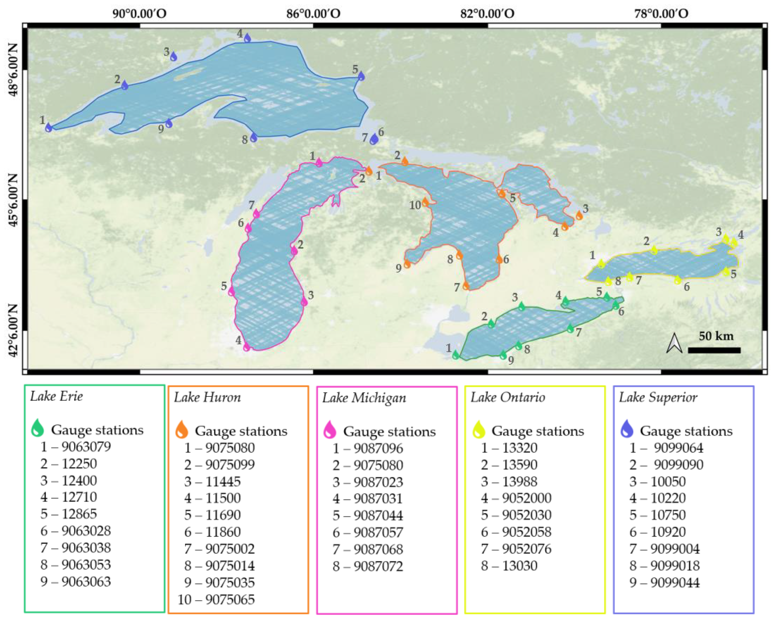The image size is (778, 628).
Task: Click the pink Lake Michigan gauge legend icon
Action: [329, 430]
